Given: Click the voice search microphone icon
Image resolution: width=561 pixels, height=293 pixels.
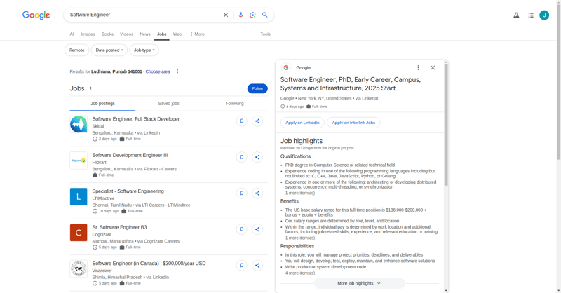Looking at the screenshot, I should point(241,15).
